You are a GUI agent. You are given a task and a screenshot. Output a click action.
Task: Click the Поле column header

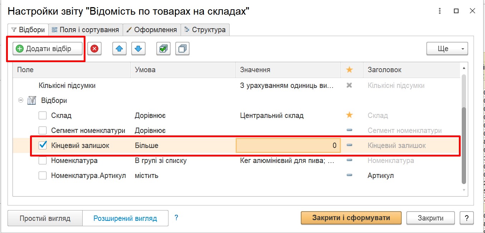72,70
